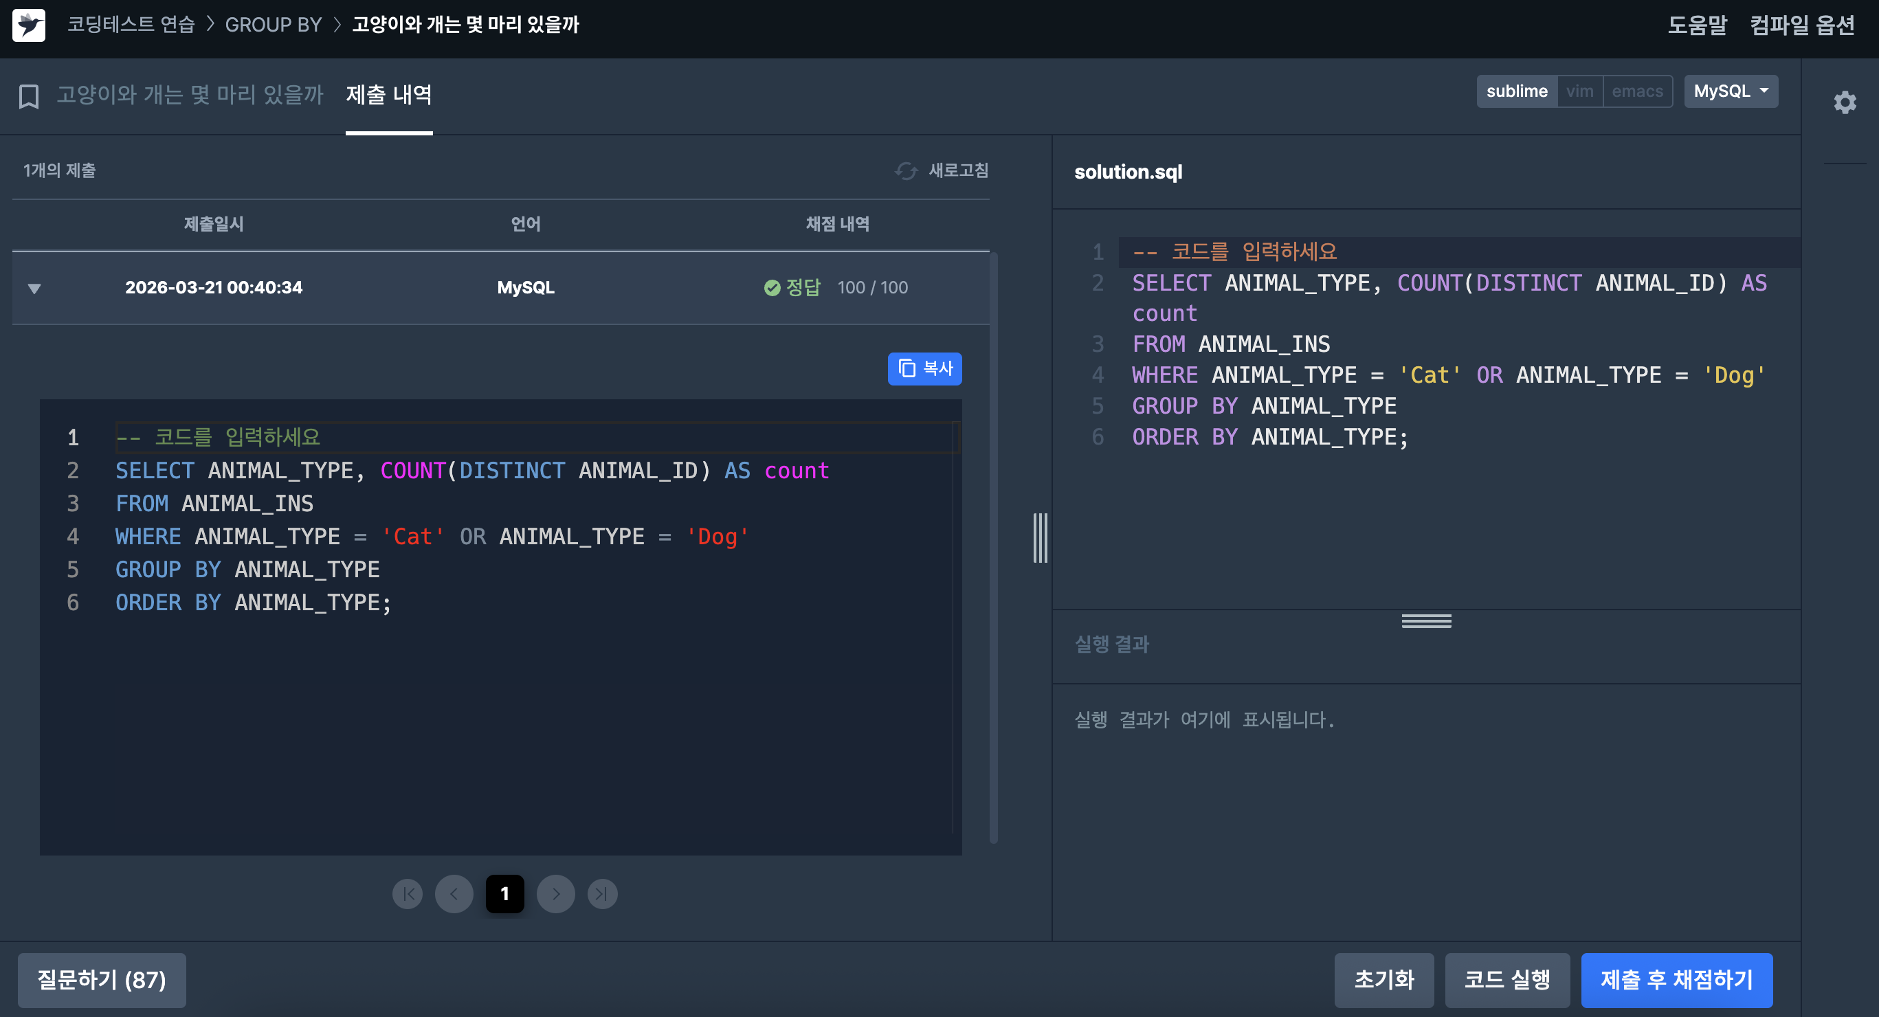The width and height of the screenshot is (1879, 1017).
Task: Copy submitted code with 복사 button
Action: click(924, 368)
